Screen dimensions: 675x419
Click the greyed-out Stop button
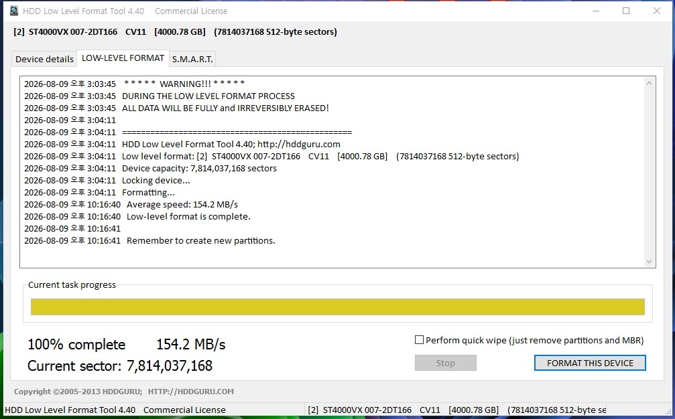(446, 363)
